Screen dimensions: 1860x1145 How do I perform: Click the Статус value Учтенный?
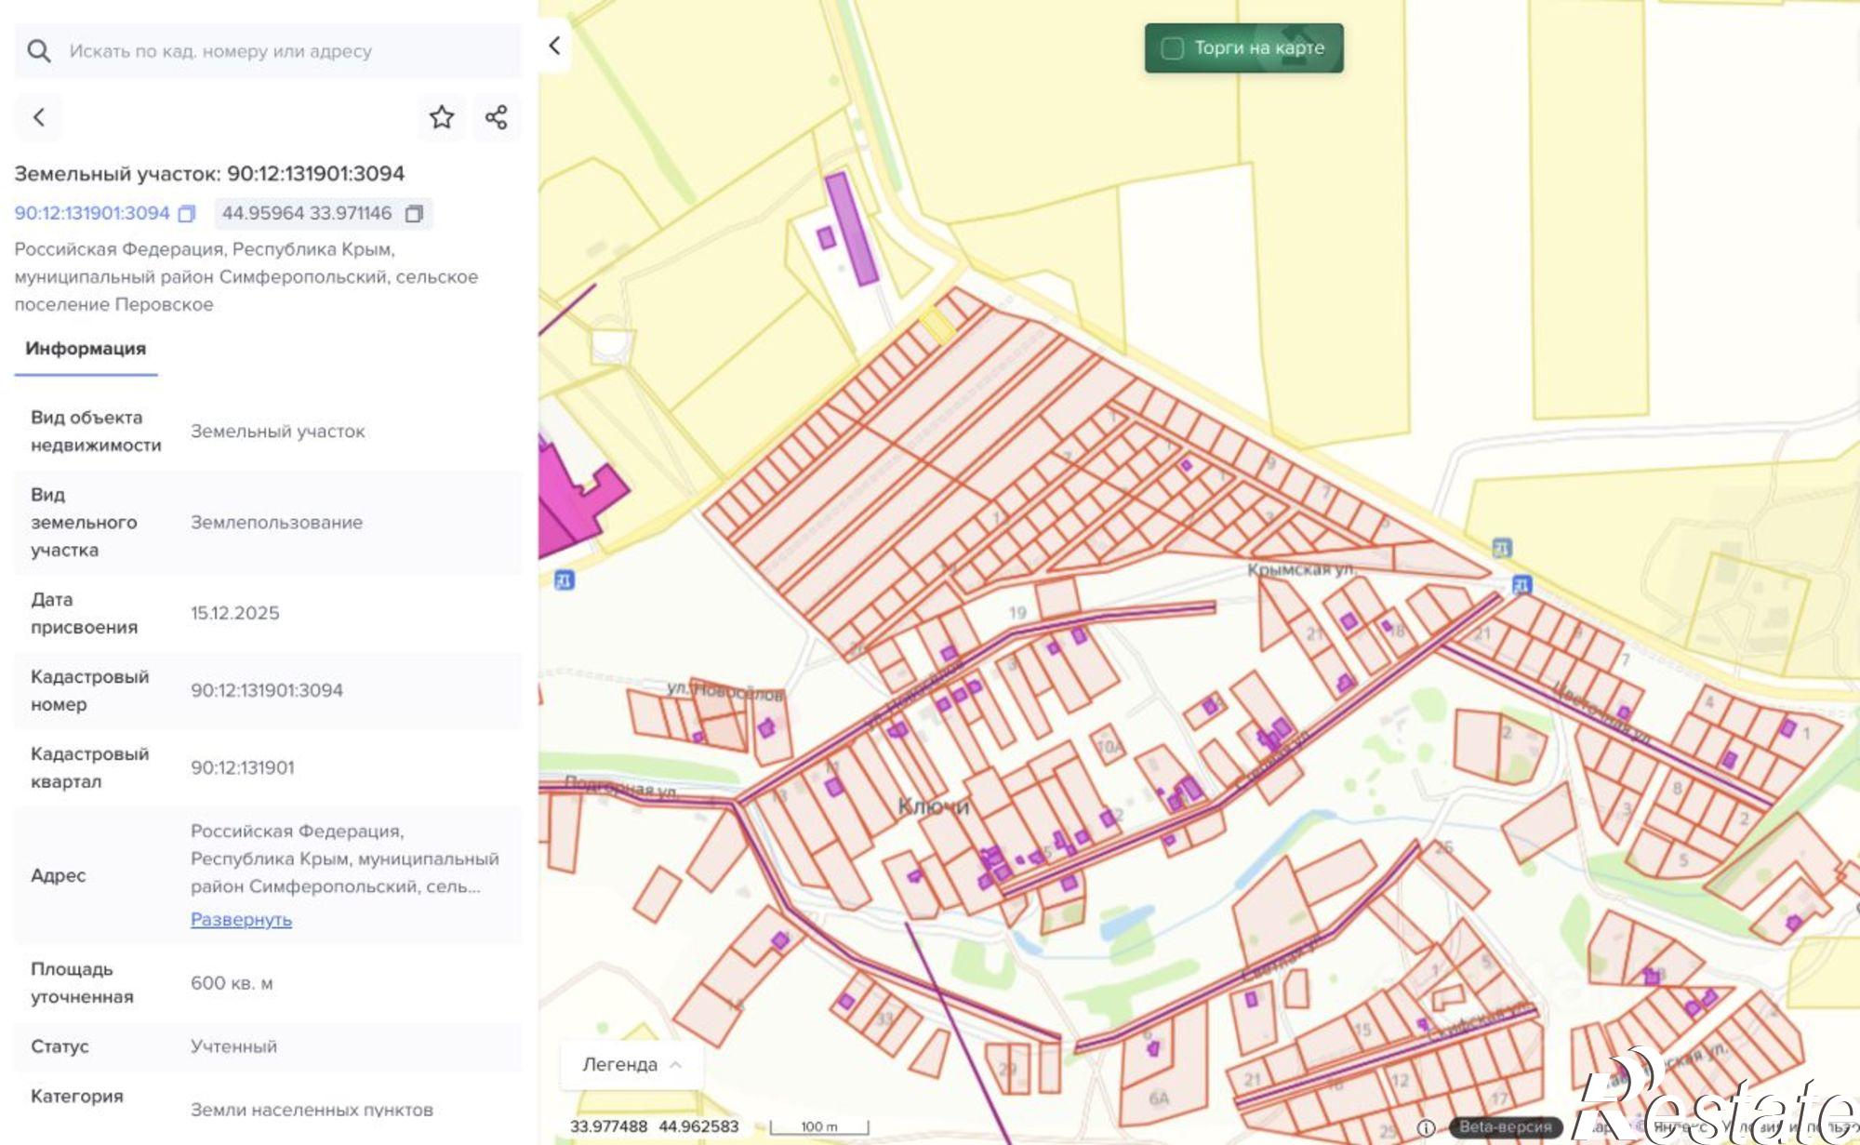(234, 1046)
